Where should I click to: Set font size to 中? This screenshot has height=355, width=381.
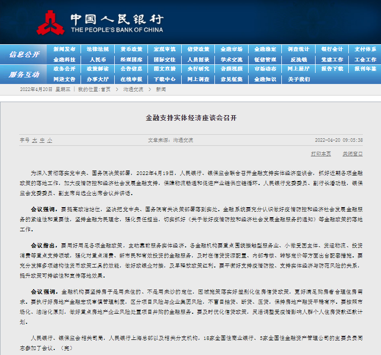coord(42,140)
